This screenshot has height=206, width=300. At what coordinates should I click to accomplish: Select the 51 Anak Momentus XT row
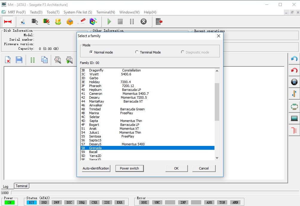[x=147, y=129]
